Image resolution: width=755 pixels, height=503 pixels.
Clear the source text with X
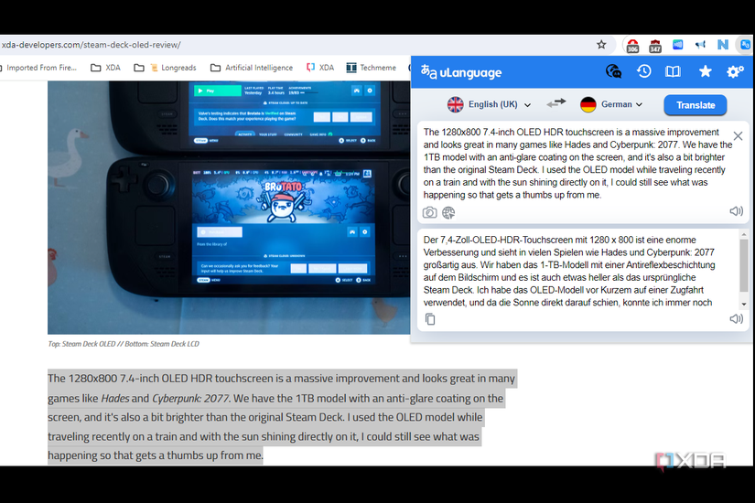click(738, 136)
